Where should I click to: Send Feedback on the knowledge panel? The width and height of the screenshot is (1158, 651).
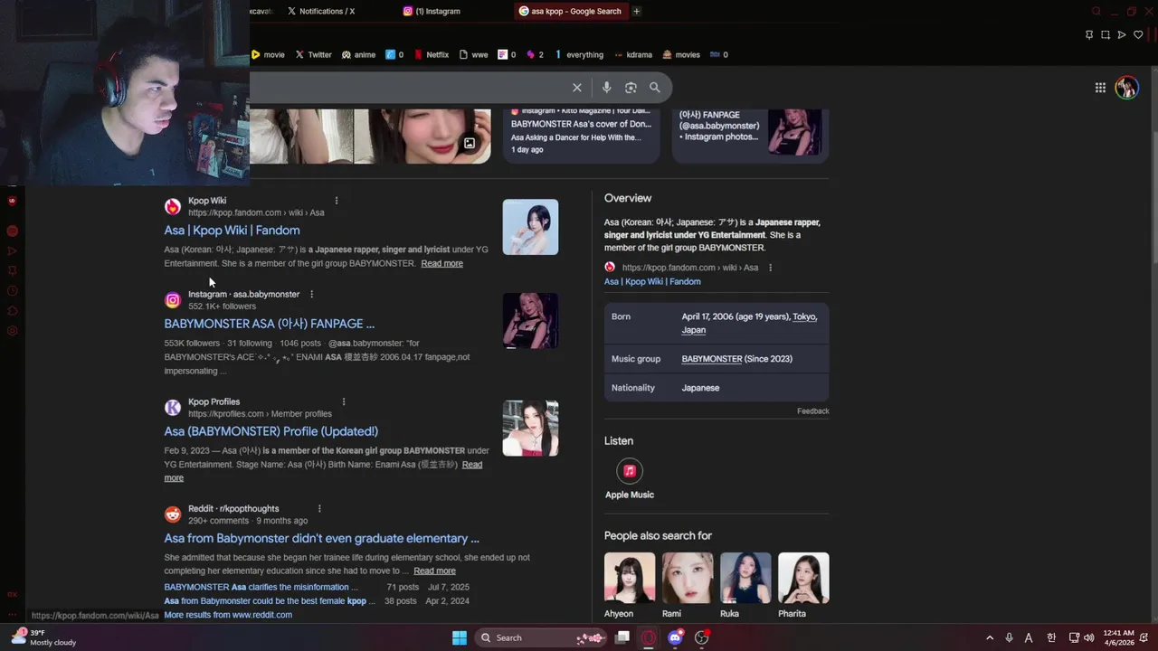coord(812,411)
